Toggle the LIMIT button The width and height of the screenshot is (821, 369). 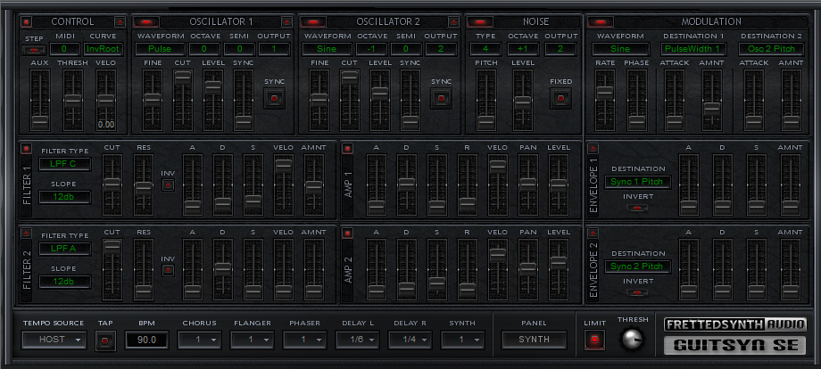tap(594, 340)
